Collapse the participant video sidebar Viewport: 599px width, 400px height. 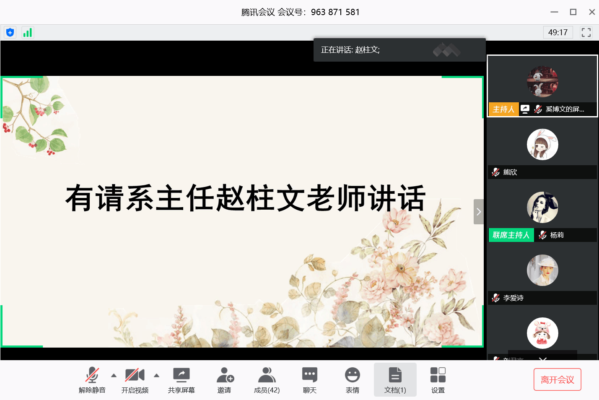click(x=478, y=212)
